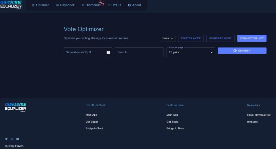
Task: Open the Optimize menu item
Action: (x=40, y=5)
